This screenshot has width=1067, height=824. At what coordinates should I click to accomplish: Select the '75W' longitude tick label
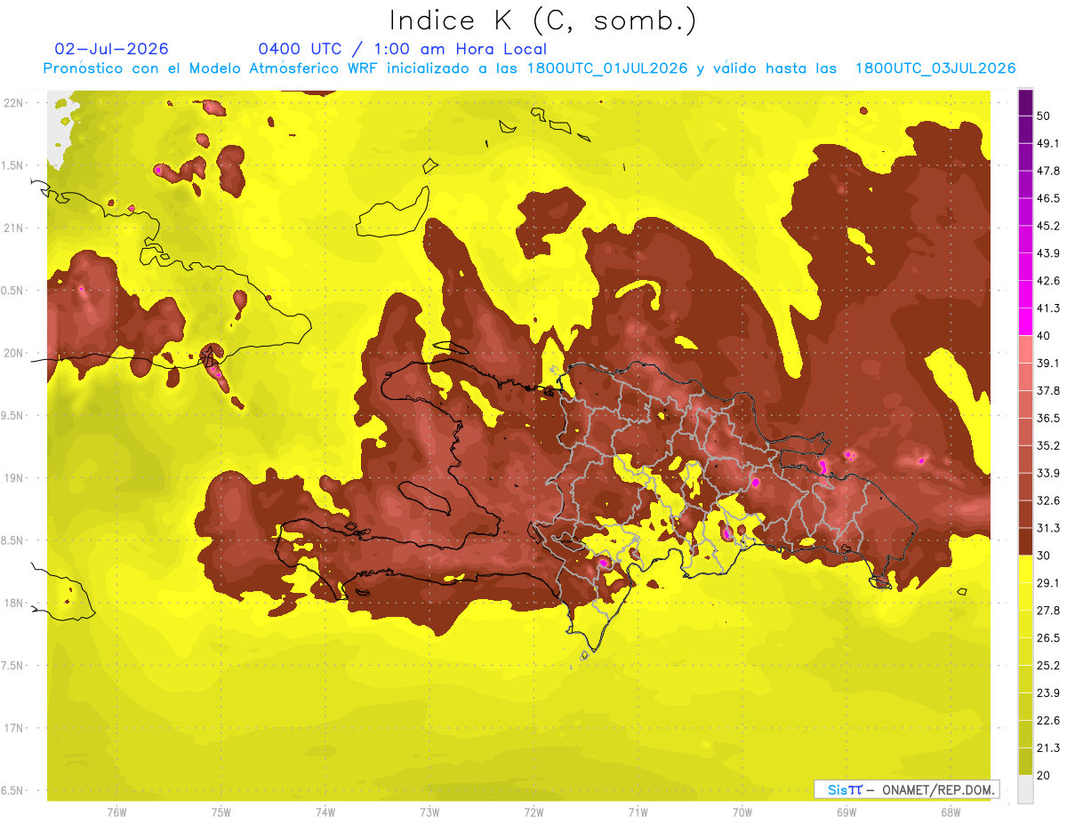click(221, 812)
